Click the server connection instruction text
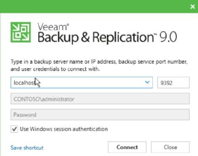 (x=99, y=65)
